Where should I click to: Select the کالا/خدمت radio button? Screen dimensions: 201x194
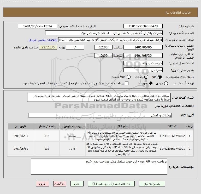coord(129,77)
